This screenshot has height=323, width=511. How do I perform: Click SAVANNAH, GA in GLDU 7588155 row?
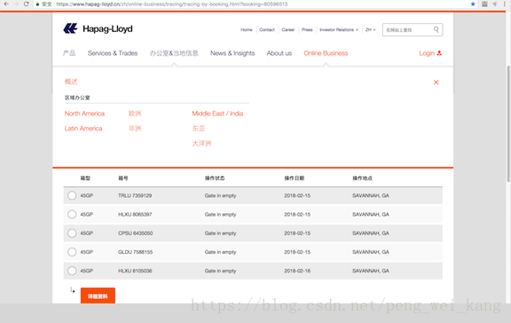tap(371, 252)
